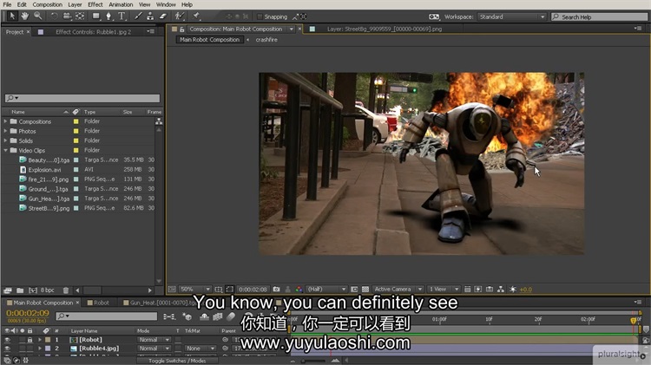
Task: Open the Effect menu
Action: click(95, 4)
